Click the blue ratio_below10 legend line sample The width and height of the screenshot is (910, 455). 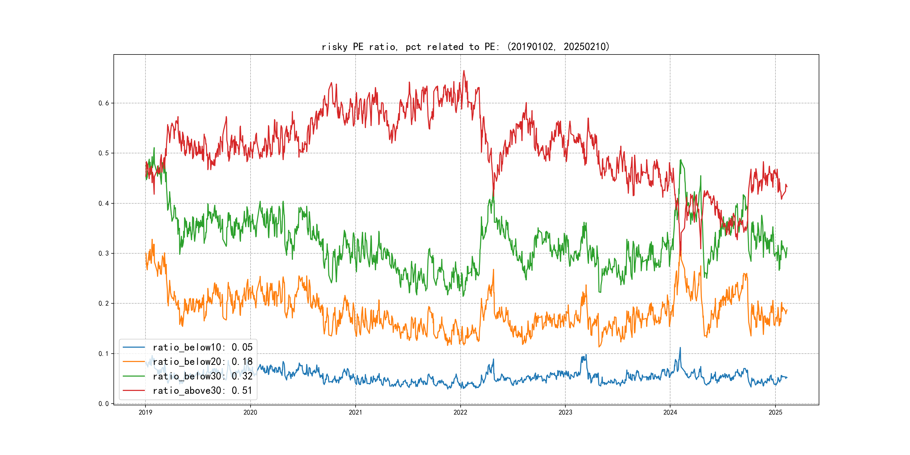pyautogui.click(x=133, y=347)
